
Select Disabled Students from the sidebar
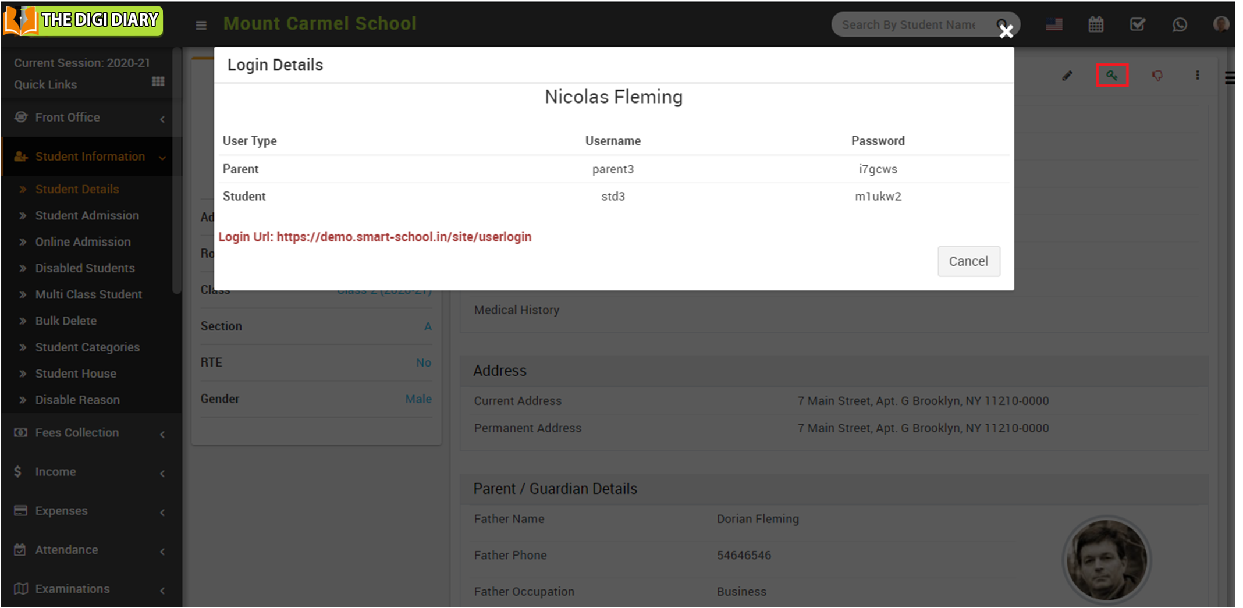[84, 268]
